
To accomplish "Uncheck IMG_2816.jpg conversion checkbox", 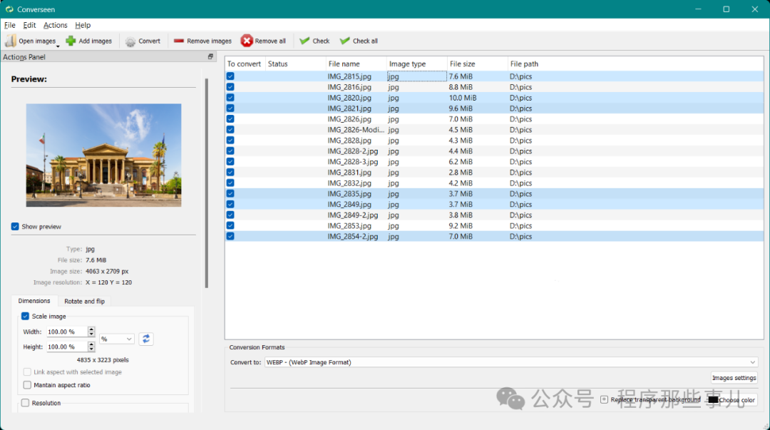I will 230,87.
